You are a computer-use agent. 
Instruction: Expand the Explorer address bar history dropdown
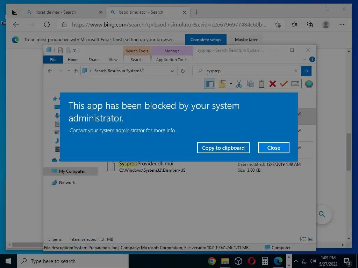(172, 71)
